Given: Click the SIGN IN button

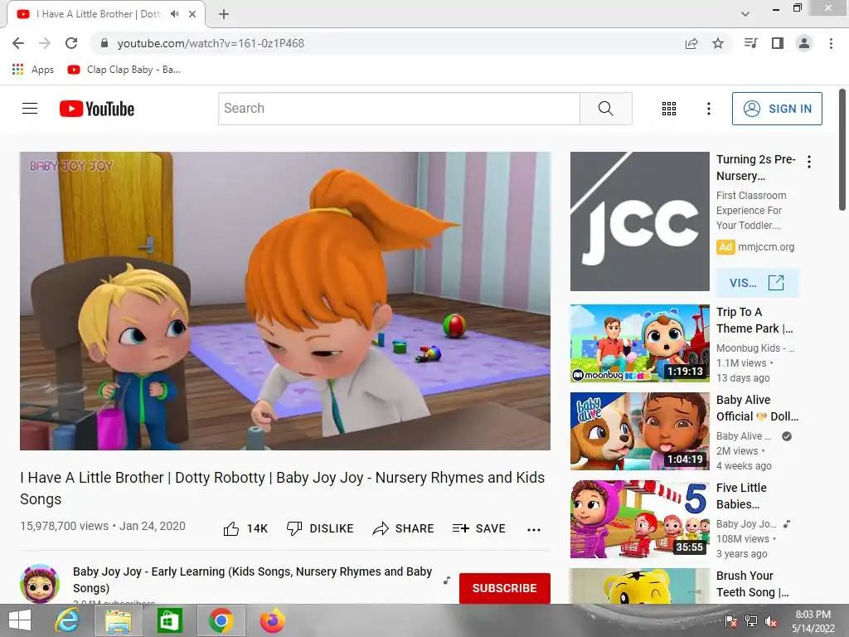Looking at the screenshot, I should click(x=777, y=109).
